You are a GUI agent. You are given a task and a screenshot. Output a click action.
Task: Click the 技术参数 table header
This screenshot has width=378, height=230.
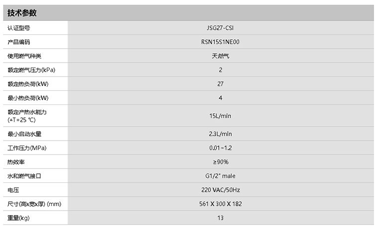(22, 13)
